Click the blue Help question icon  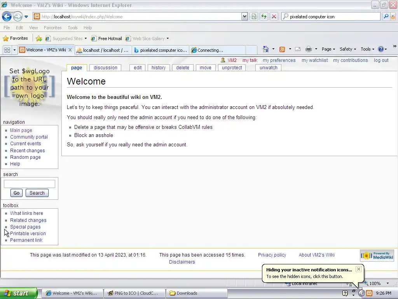click(x=381, y=49)
